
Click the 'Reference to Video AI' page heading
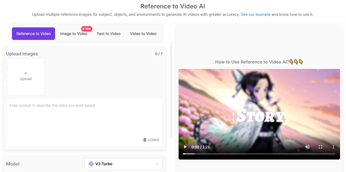coord(173,6)
